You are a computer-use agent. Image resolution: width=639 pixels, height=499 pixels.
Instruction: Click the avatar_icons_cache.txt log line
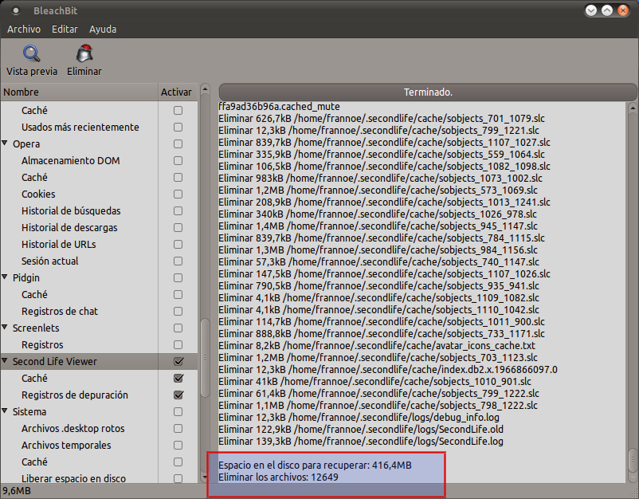[377, 346]
